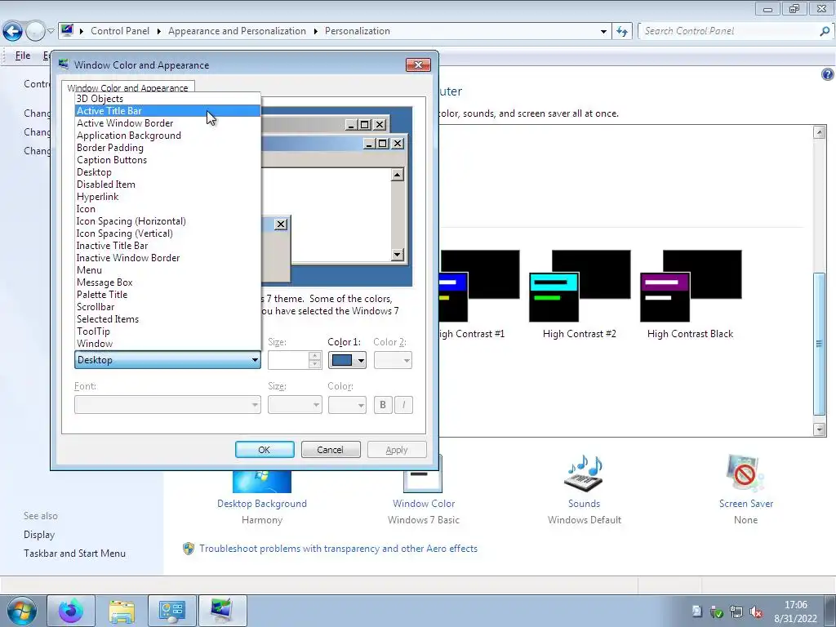Image resolution: width=836 pixels, height=627 pixels.
Task: Click the green shield tray icon
Action: (717, 612)
